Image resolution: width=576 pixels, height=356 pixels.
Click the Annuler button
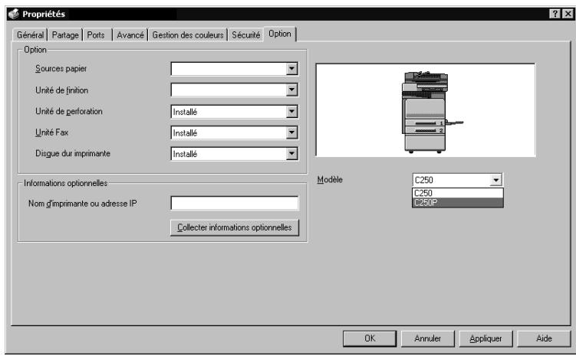(x=428, y=338)
